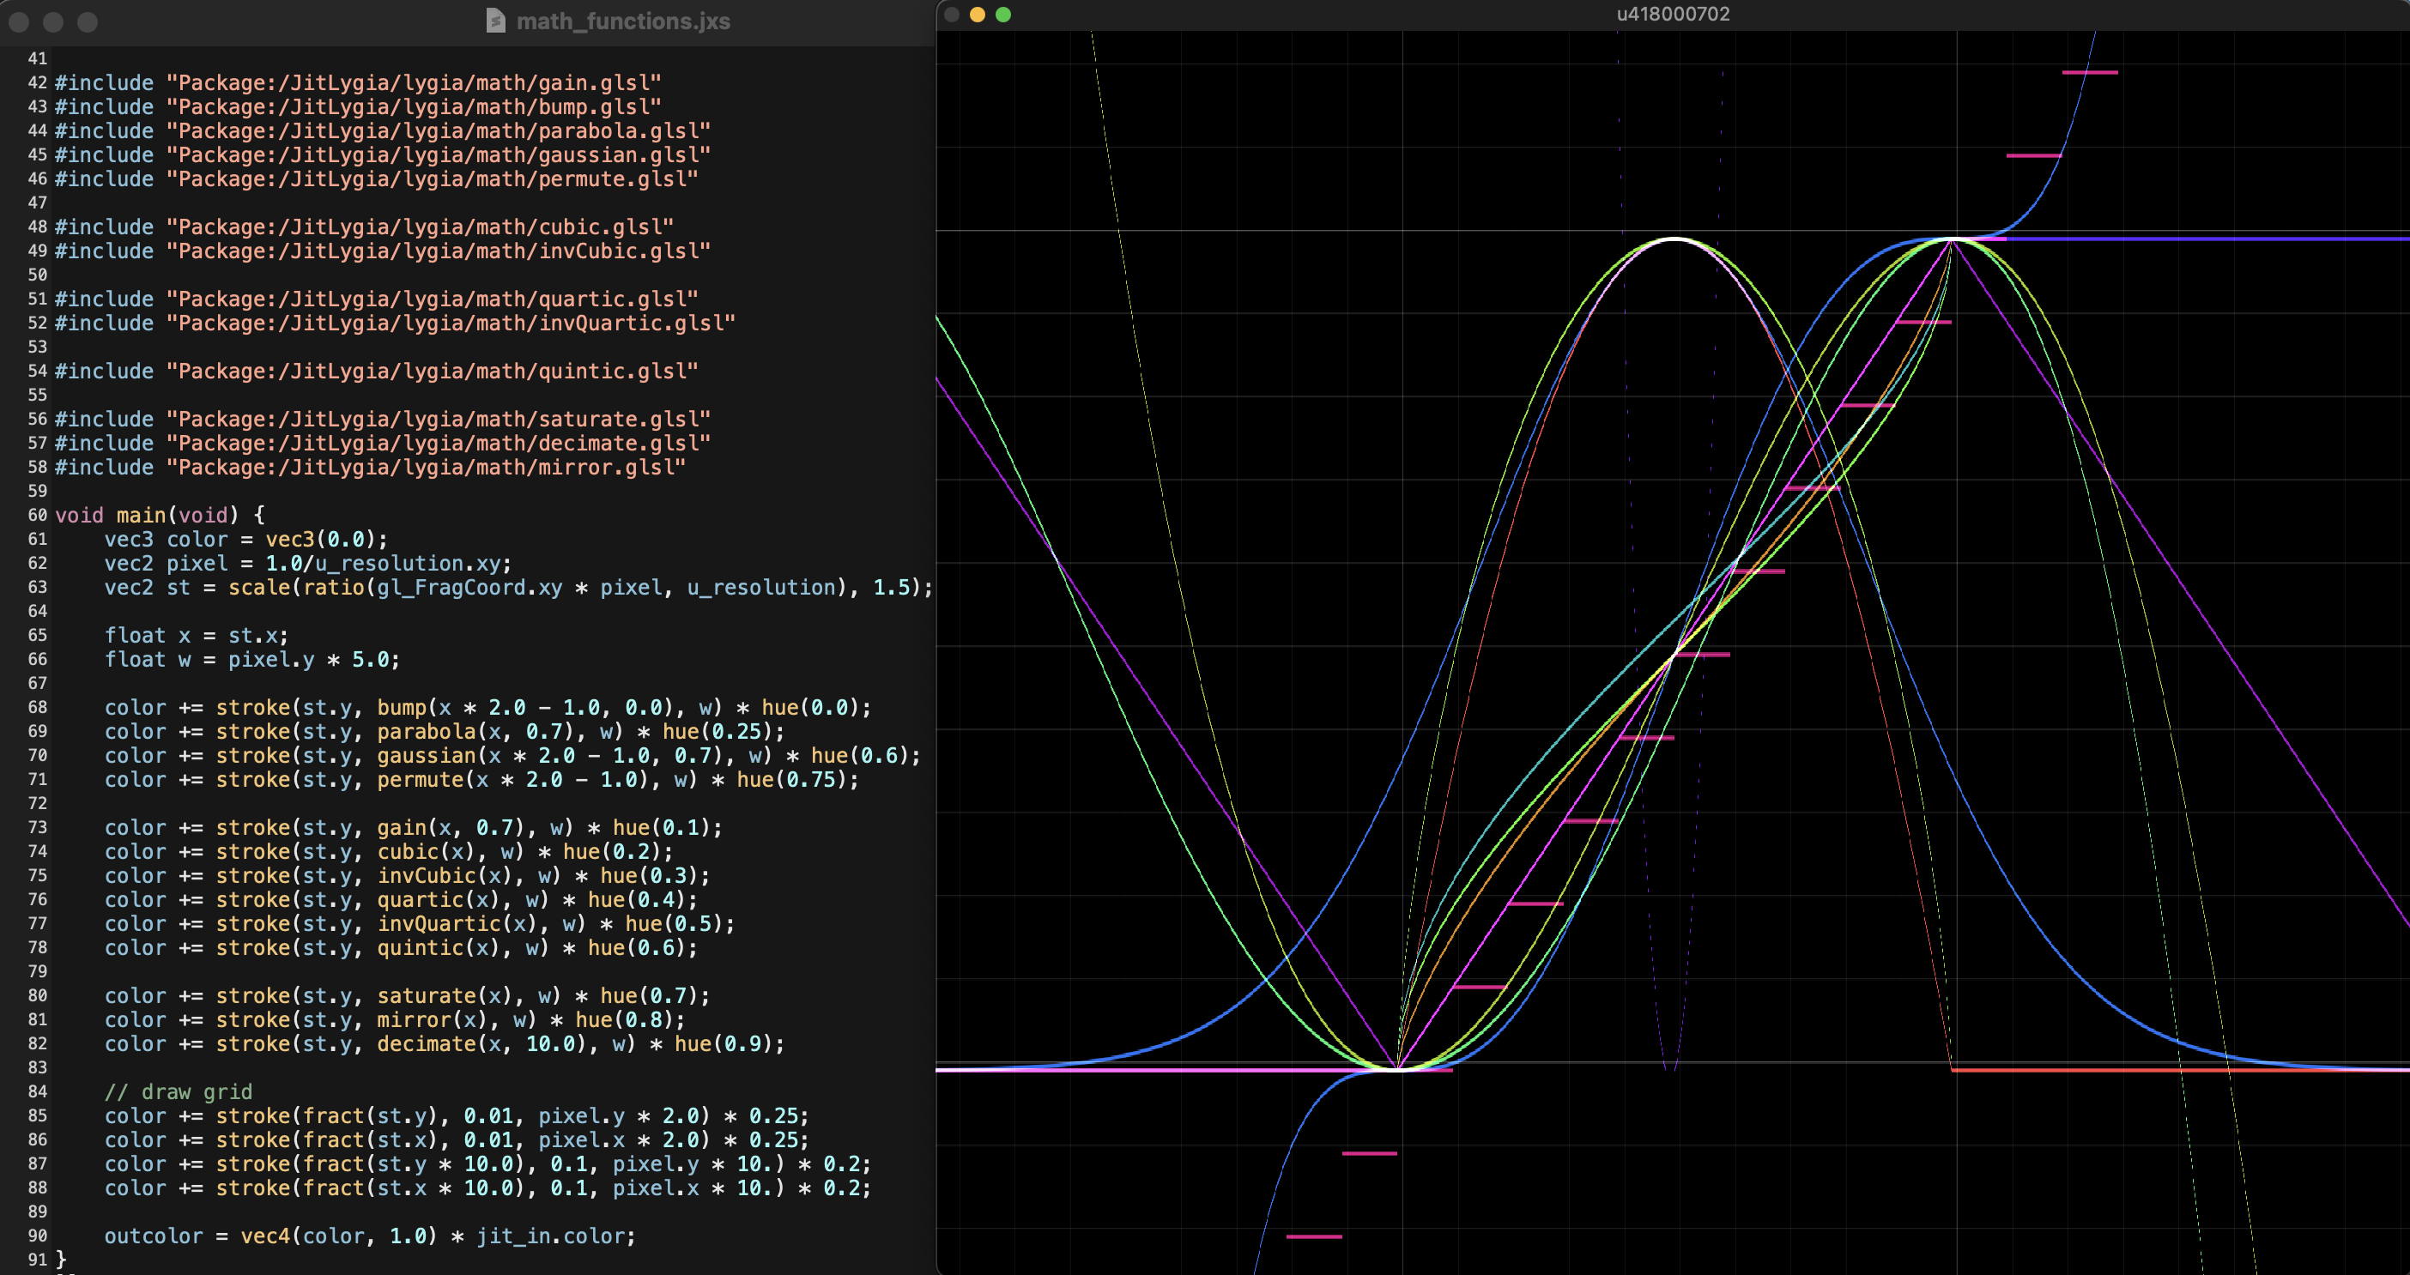The width and height of the screenshot is (2410, 1275).
Task: Click the closing brace on line 91
Action: pyautogui.click(x=61, y=1259)
